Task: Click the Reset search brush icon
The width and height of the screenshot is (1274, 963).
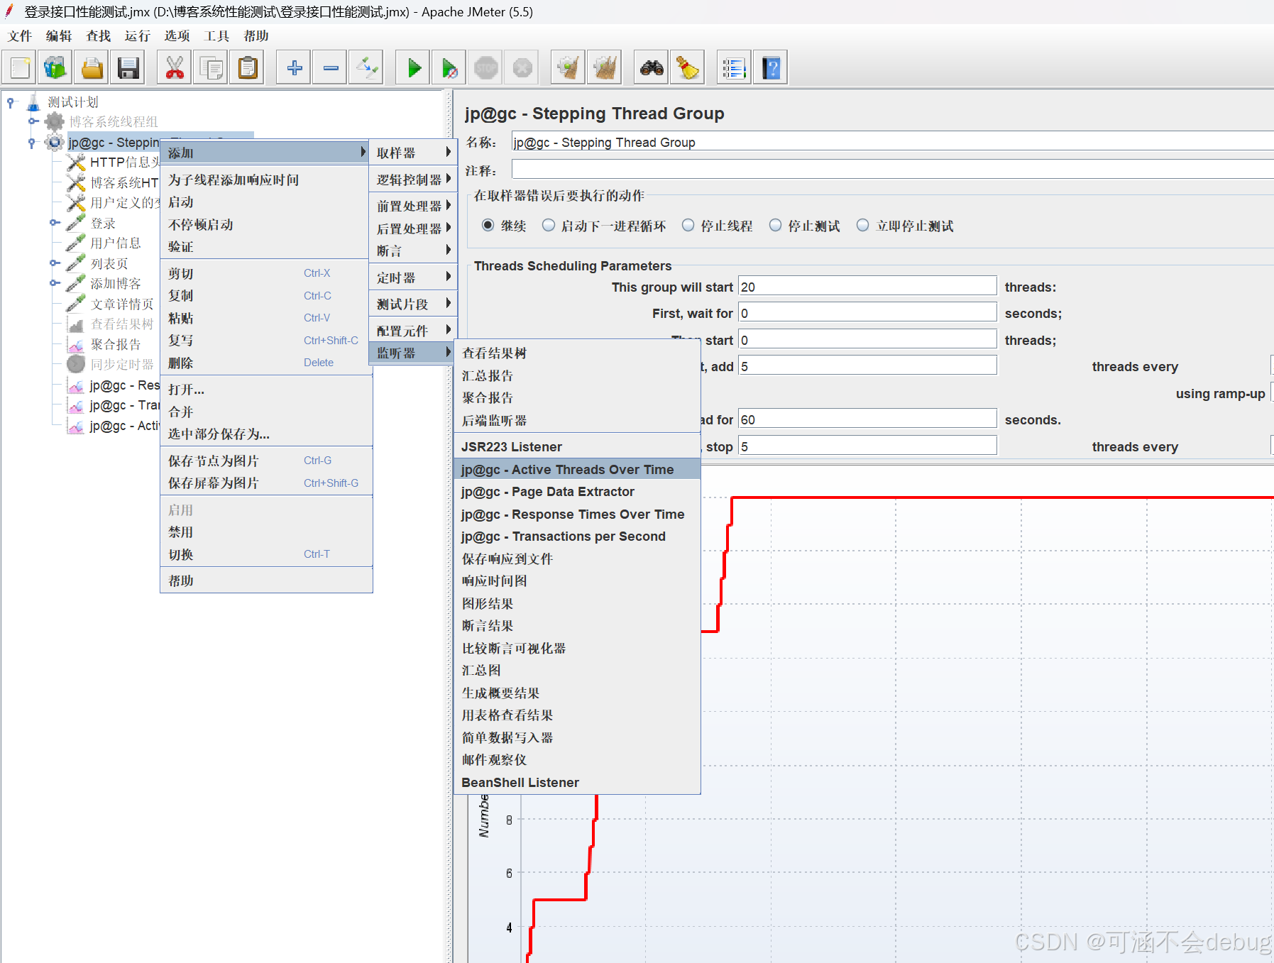Action: pyautogui.click(x=688, y=68)
